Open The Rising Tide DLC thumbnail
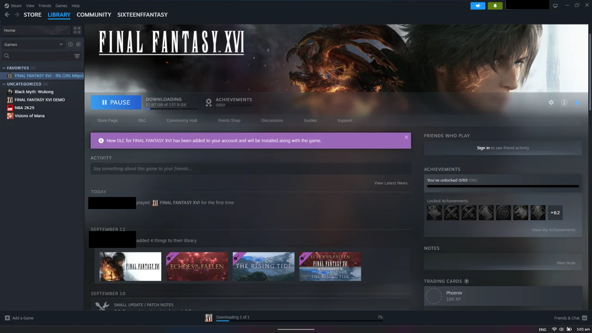592x333 pixels. pyautogui.click(x=264, y=266)
